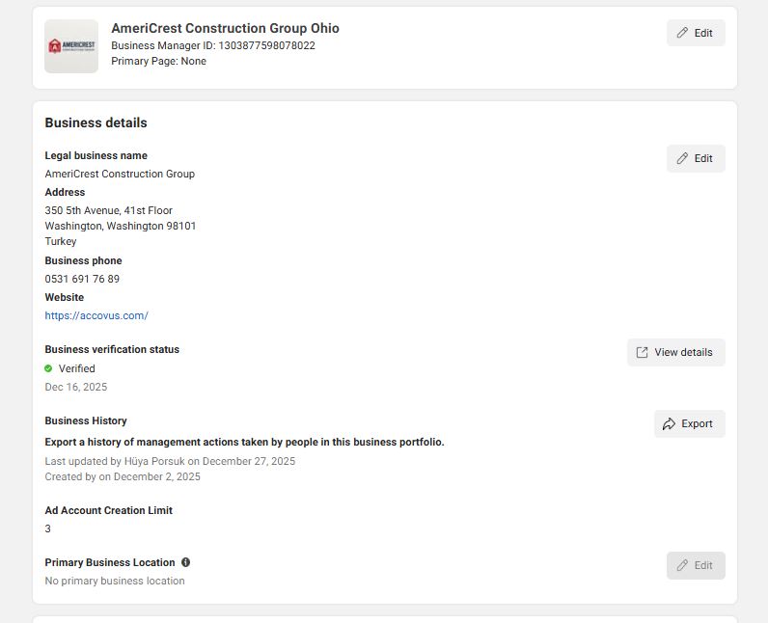Click 'Washington, Washington 98101' address line
The height and width of the screenshot is (623, 768).
[x=120, y=226]
